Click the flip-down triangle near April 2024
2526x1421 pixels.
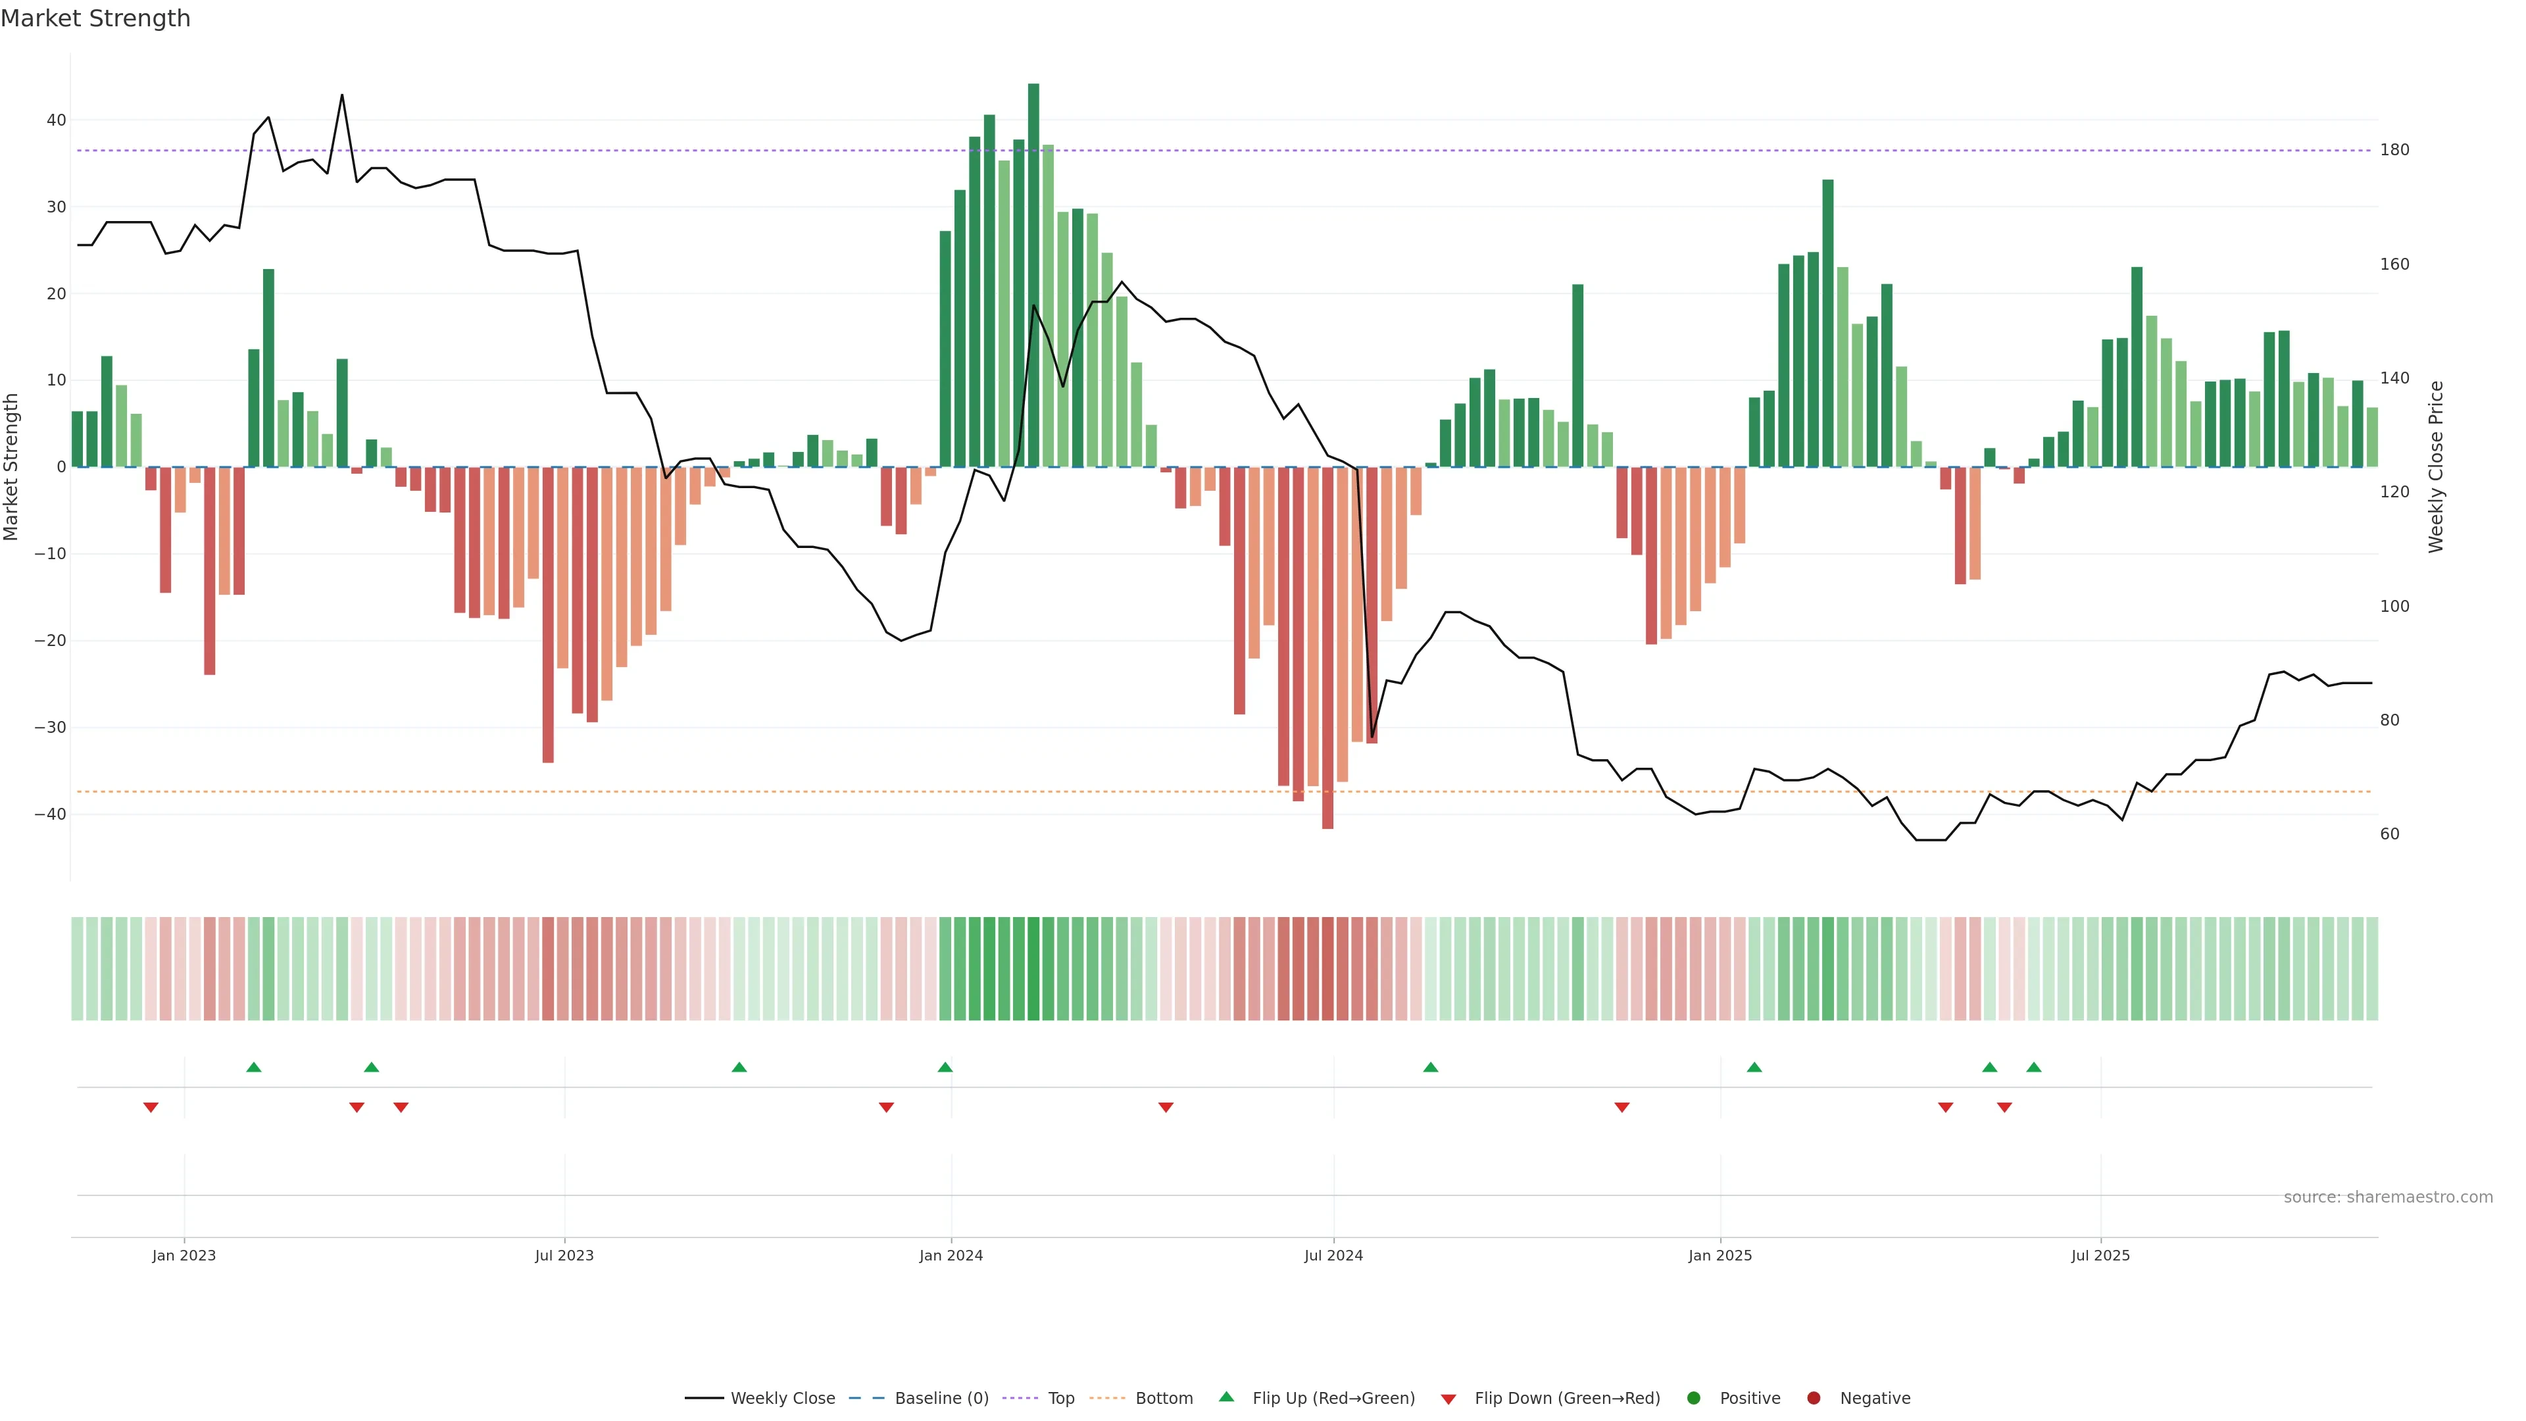coord(1166,1107)
